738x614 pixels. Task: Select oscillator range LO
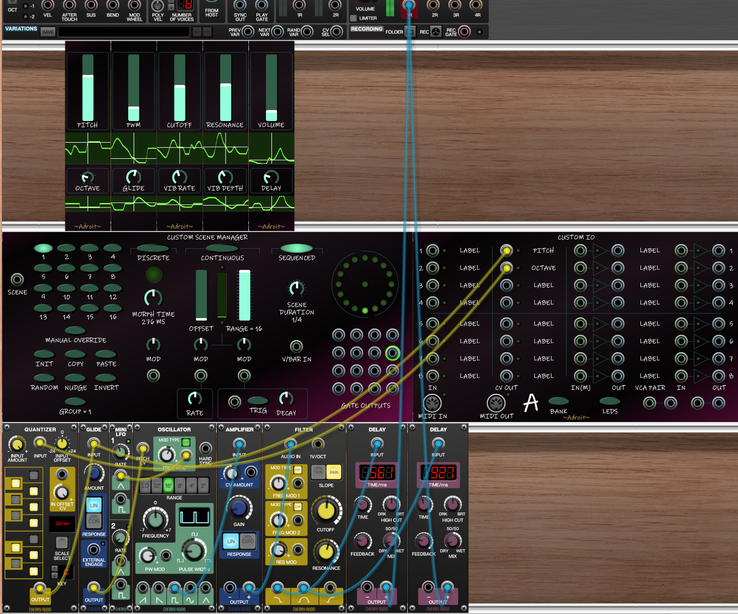pos(145,485)
